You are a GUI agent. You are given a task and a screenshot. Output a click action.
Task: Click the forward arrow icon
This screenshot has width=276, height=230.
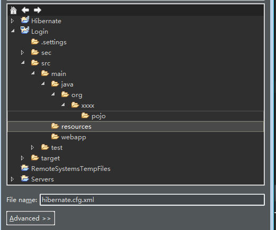tap(38, 10)
